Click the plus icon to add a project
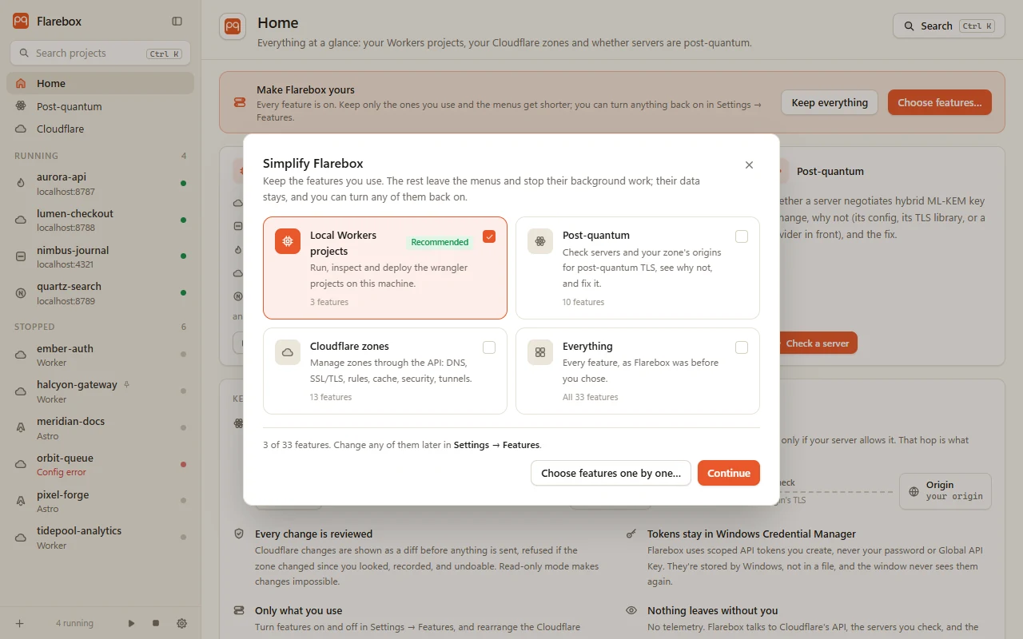 [x=20, y=623]
